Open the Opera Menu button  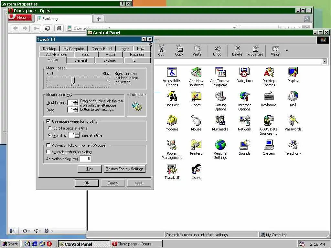[x=20, y=17]
